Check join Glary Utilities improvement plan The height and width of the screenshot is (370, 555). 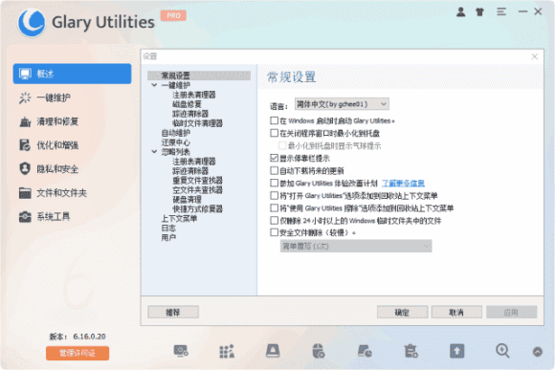(274, 183)
